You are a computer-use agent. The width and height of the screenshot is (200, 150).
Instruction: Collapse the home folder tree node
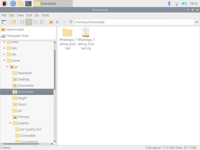[x=4, y=61]
